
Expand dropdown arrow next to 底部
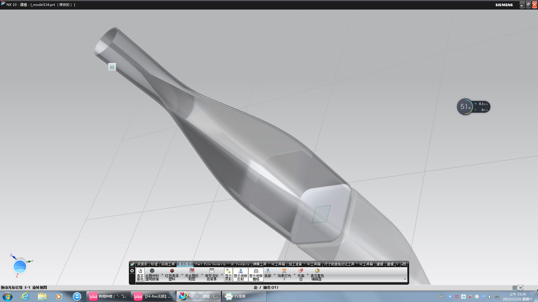275,275
